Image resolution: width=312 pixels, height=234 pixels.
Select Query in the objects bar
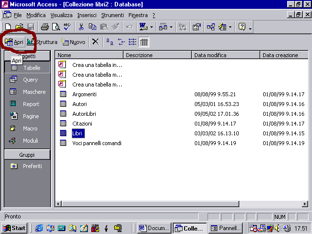27,80
